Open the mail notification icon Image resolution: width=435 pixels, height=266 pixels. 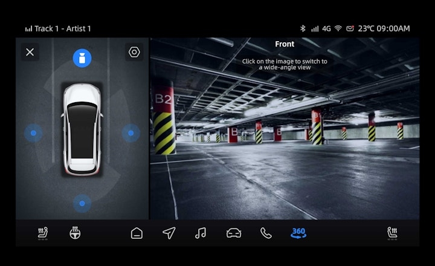click(x=350, y=28)
